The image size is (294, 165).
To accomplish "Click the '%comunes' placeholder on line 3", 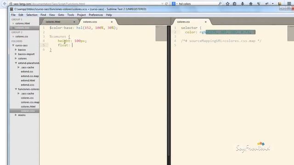I will (x=58, y=37).
